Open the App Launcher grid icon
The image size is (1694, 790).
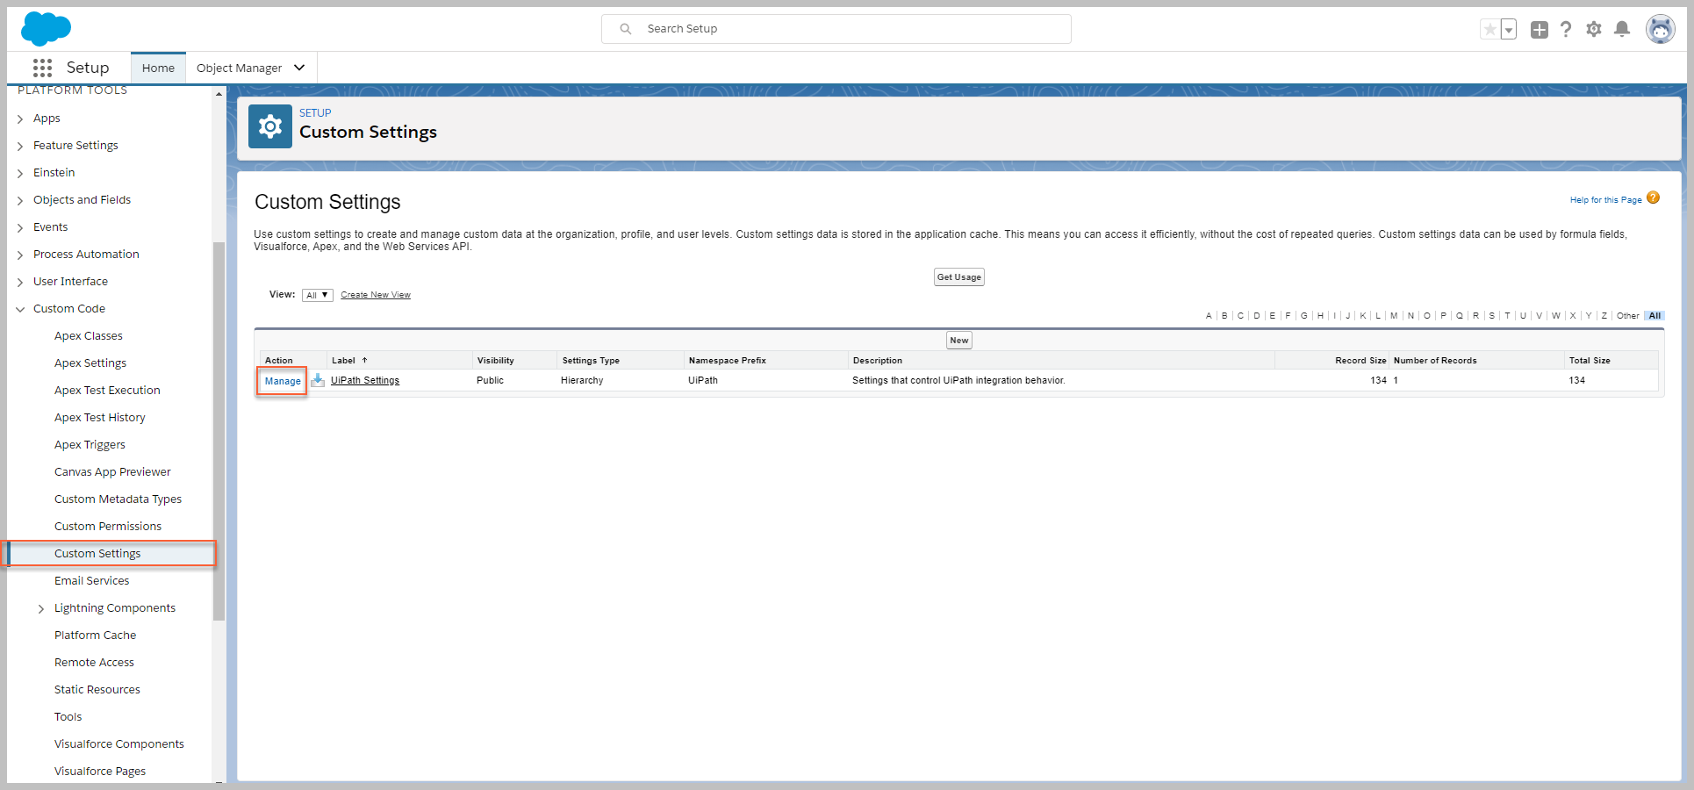point(42,68)
